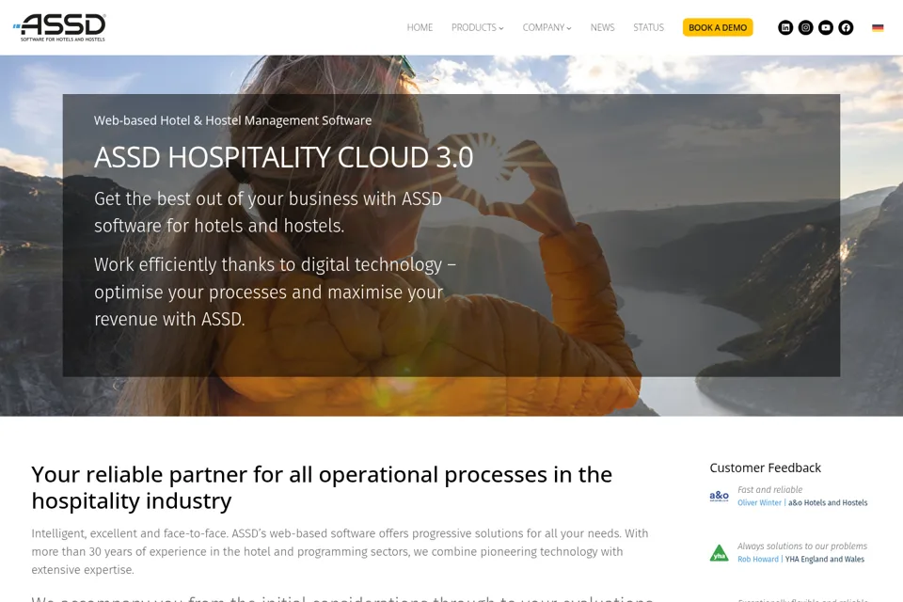This screenshot has width=903, height=602.
Task: Click 'YHA England and Wales' text
Action: (825, 560)
